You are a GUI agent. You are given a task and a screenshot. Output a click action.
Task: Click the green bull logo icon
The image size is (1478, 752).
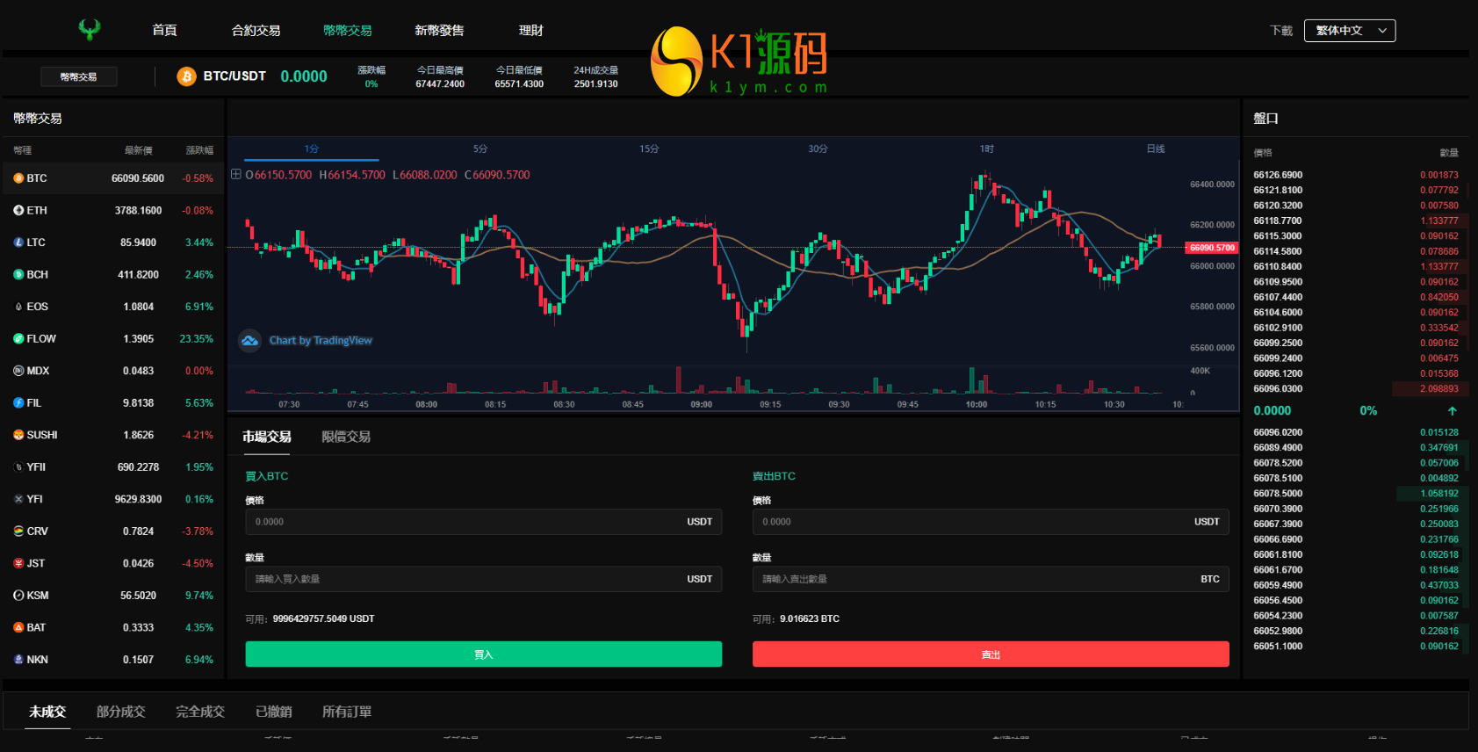click(x=89, y=30)
